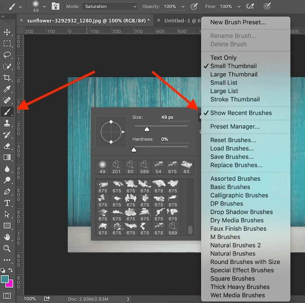Choose Calligraphic Brushes from the menu
This screenshot has width=305, height=303.
[239, 195]
